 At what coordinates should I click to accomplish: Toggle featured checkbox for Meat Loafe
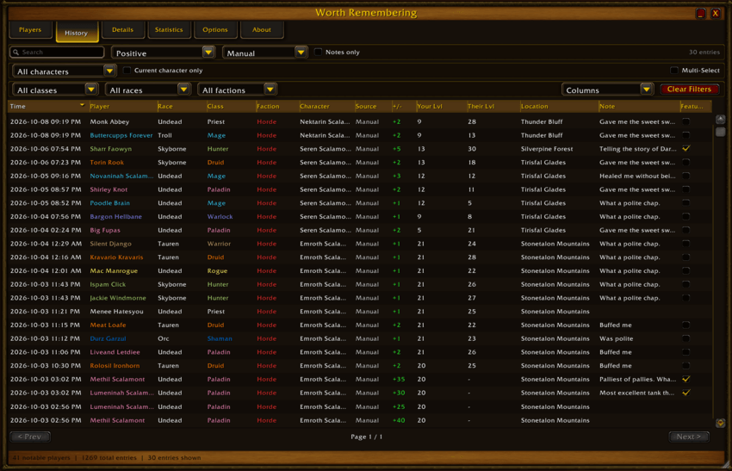tap(685, 325)
